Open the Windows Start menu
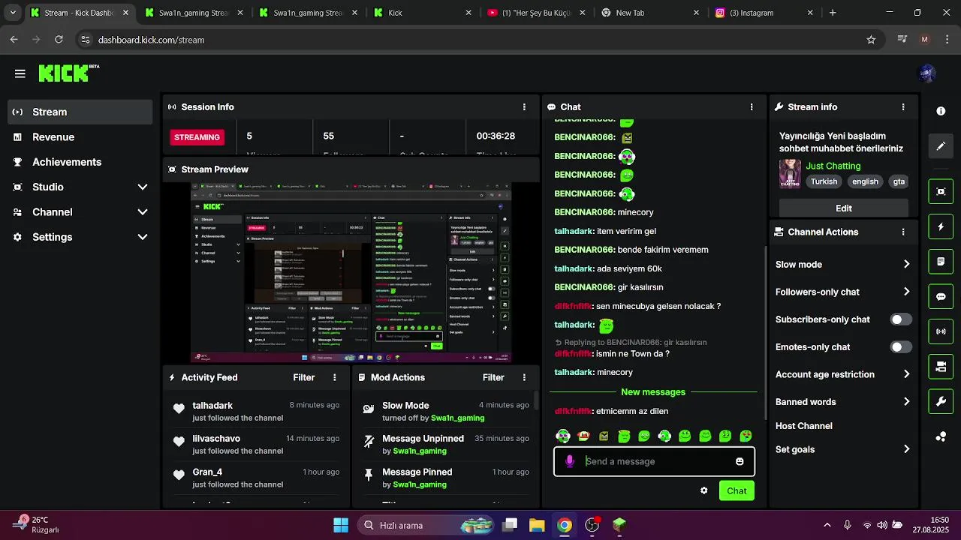 click(340, 525)
